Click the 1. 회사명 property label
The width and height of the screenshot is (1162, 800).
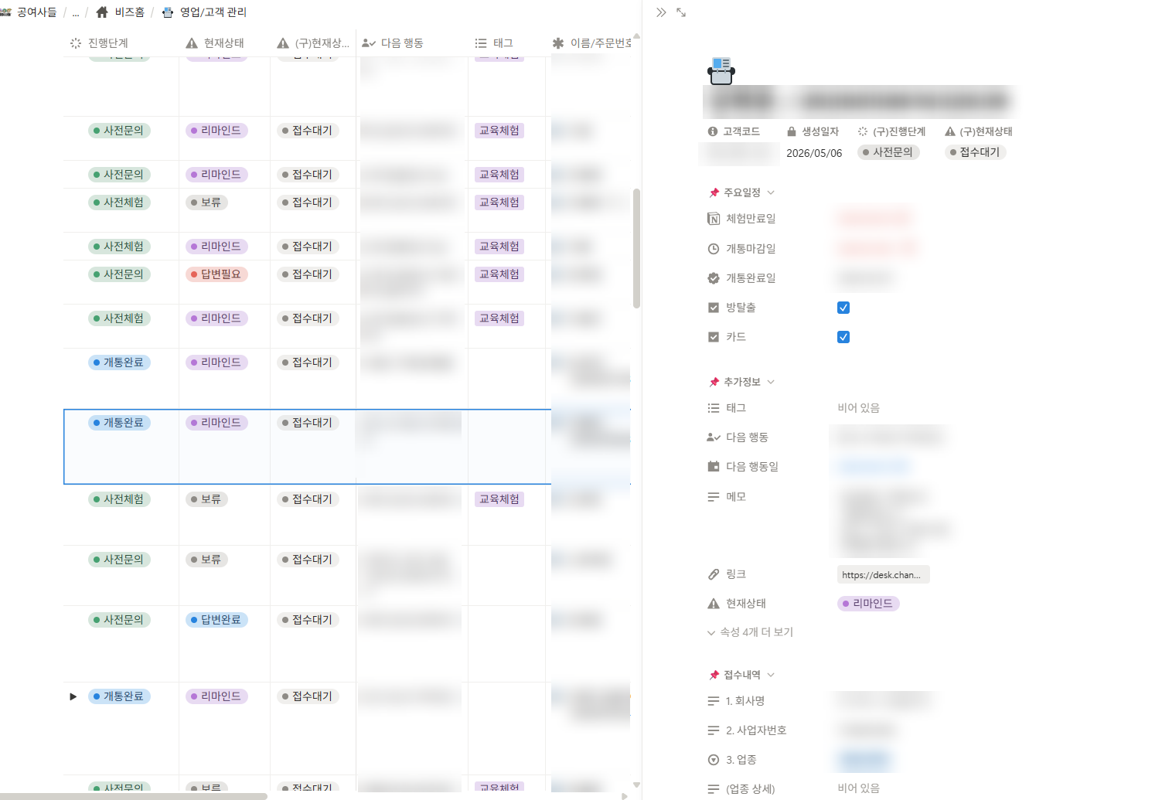(x=745, y=701)
